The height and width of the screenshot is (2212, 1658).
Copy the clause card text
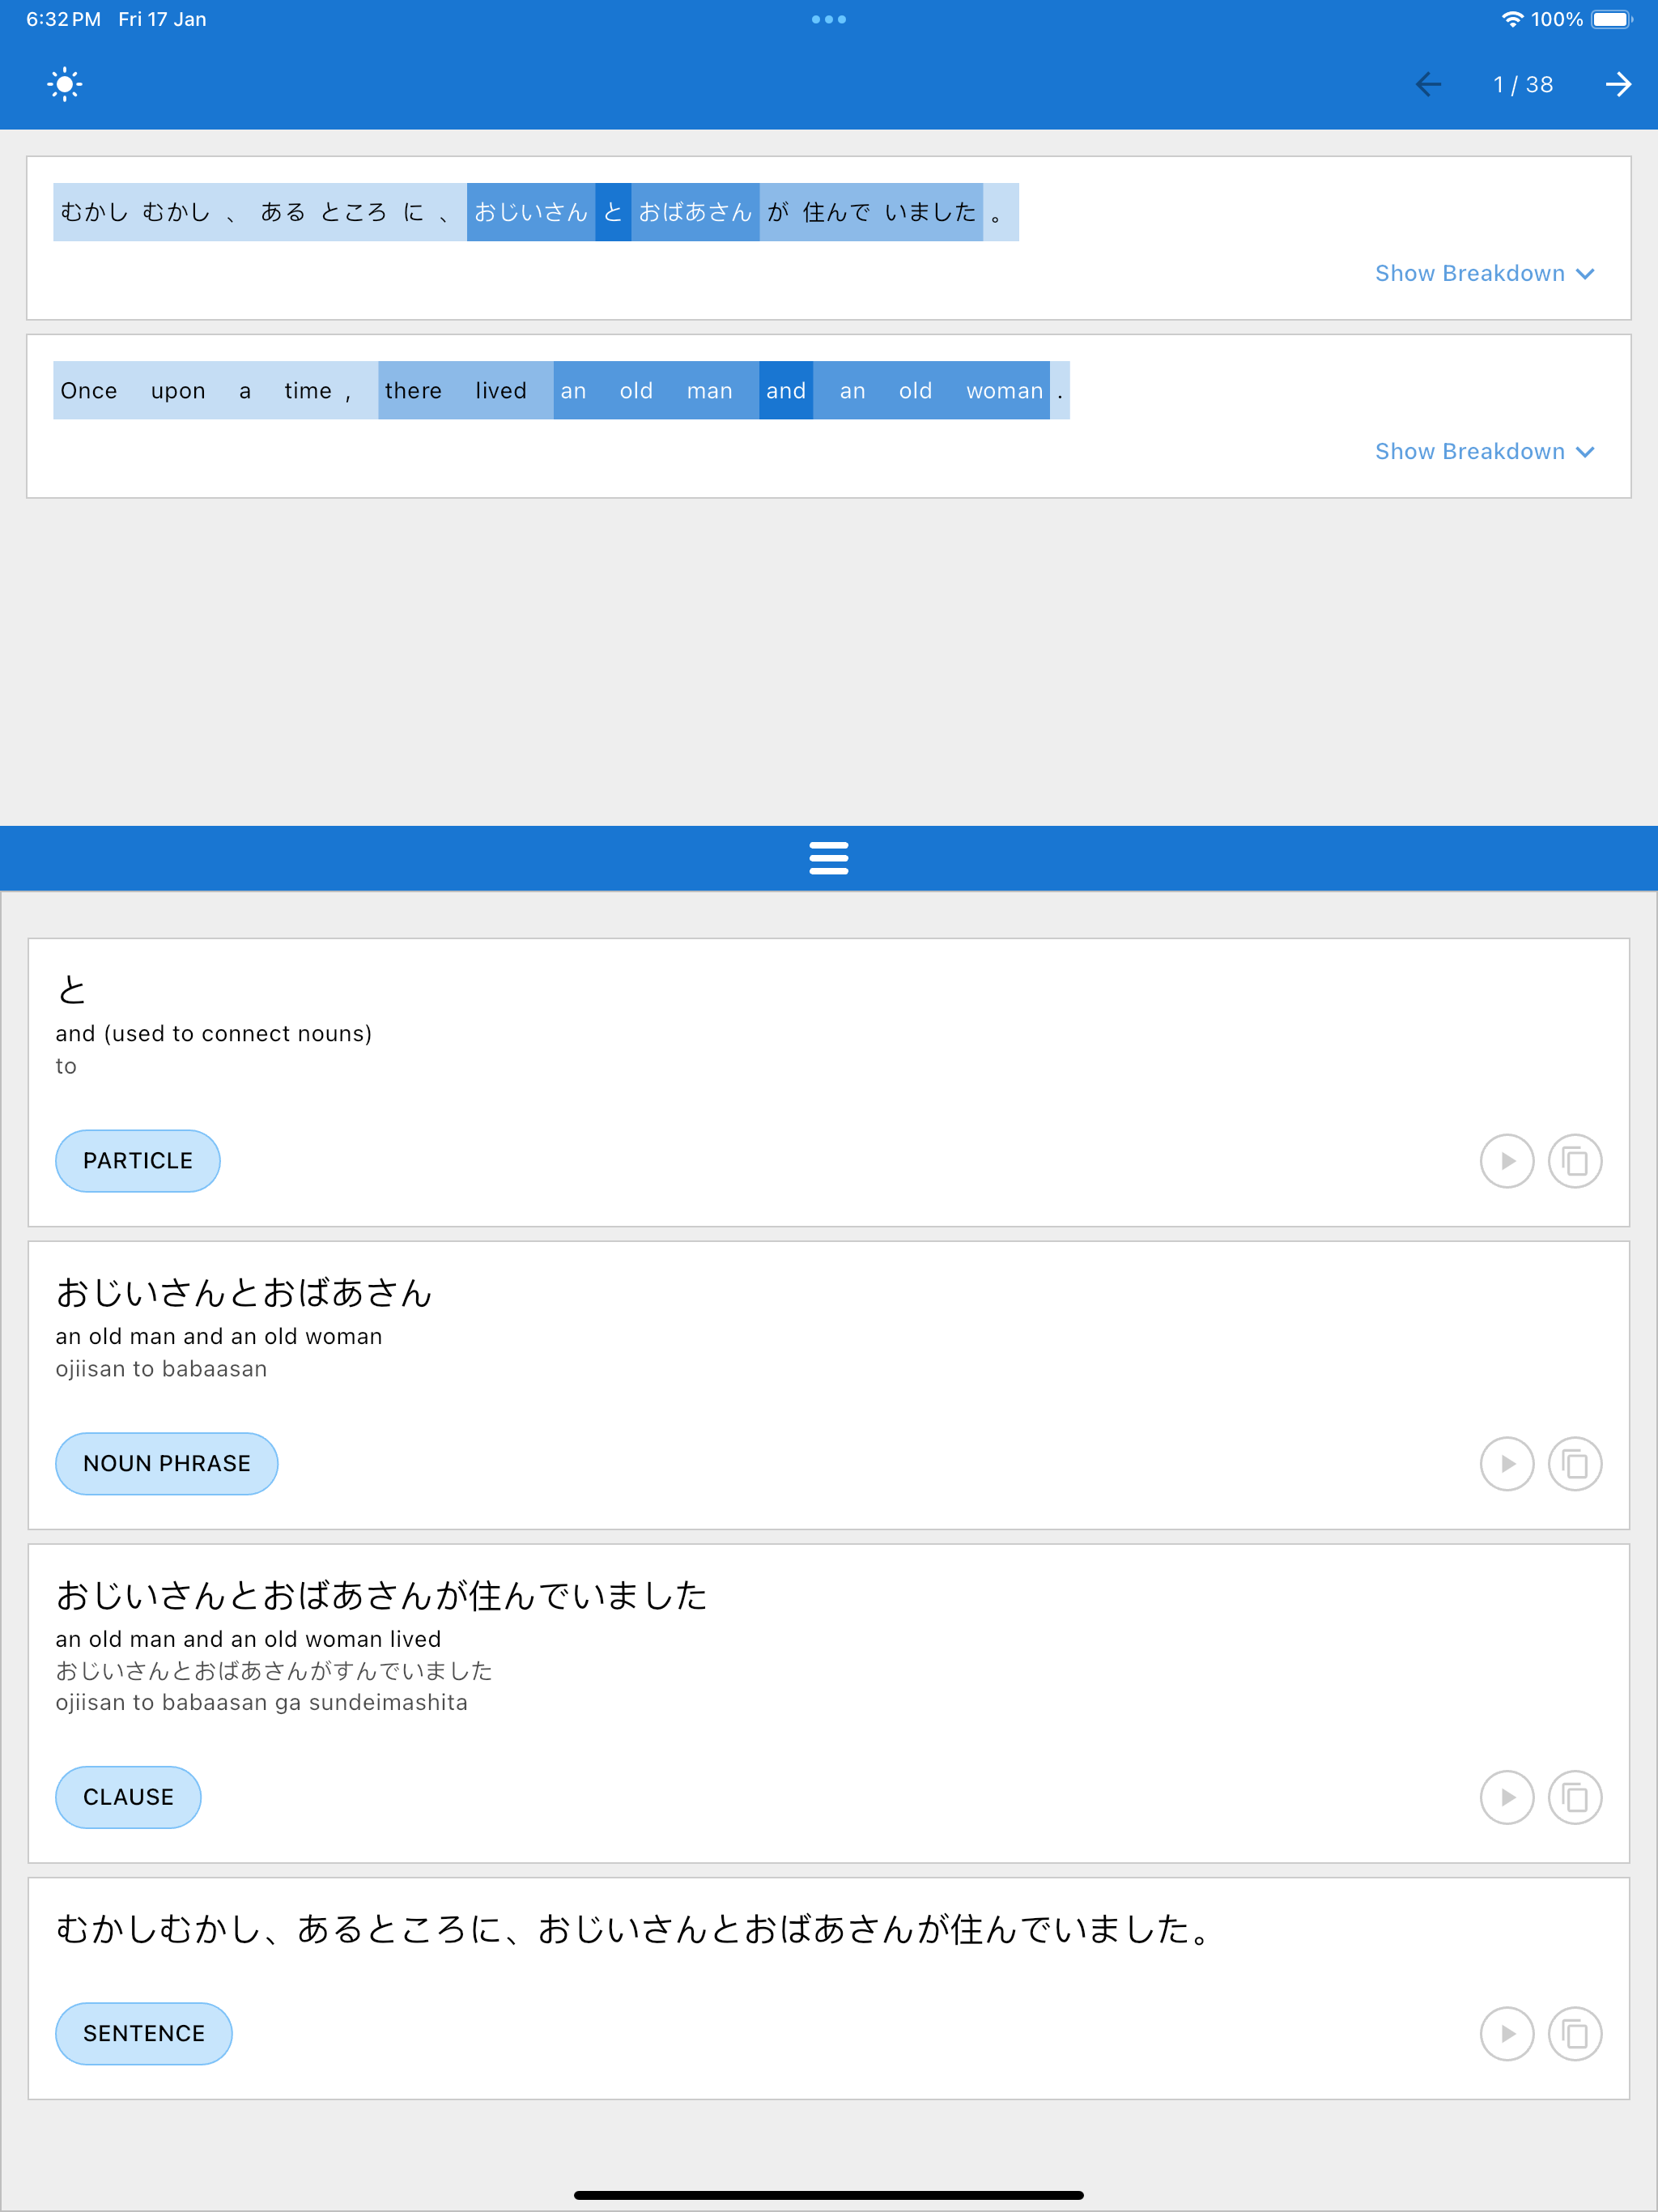click(x=1574, y=1797)
